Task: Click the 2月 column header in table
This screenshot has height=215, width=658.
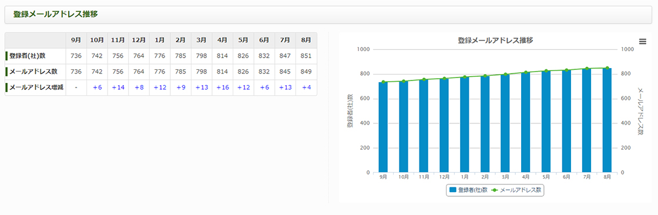Action: 181,41
